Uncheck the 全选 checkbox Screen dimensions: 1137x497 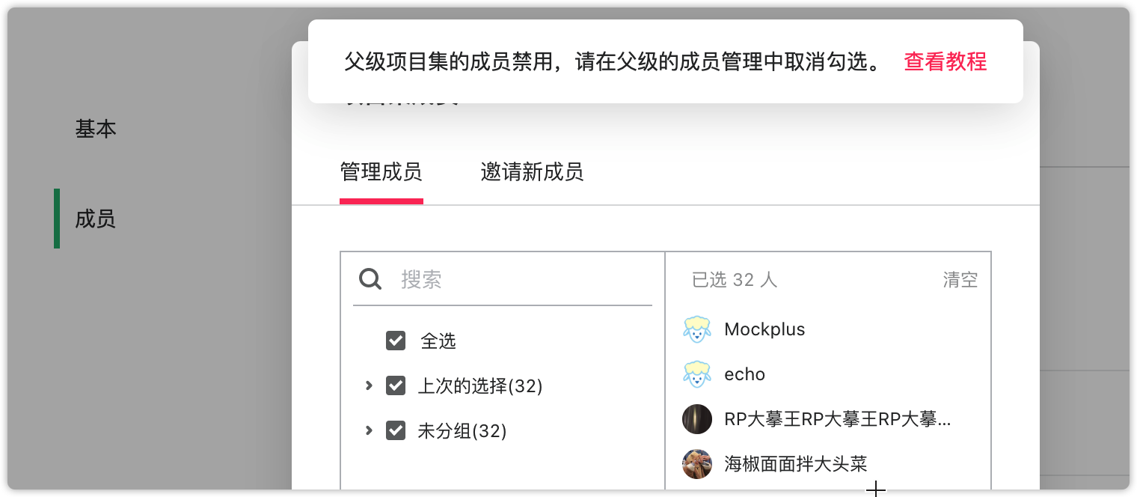click(x=396, y=341)
